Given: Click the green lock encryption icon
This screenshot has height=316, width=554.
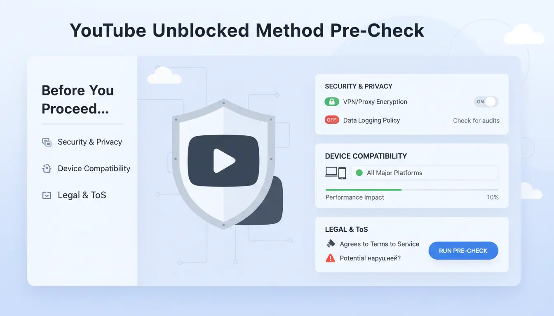Looking at the screenshot, I should click(332, 102).
